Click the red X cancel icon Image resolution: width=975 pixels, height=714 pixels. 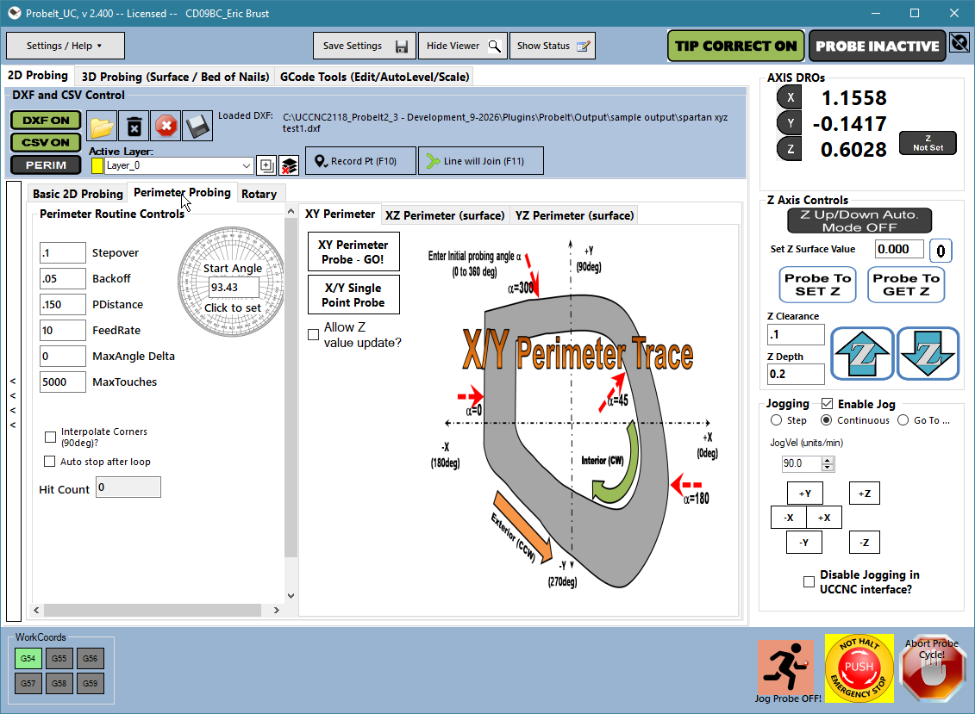coord(166,127)
